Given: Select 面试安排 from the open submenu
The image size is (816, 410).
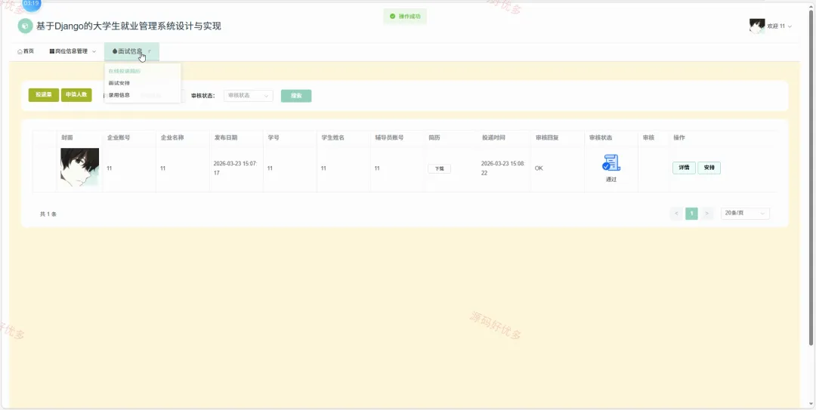Looking at the screenshot, I should (119, 83).
